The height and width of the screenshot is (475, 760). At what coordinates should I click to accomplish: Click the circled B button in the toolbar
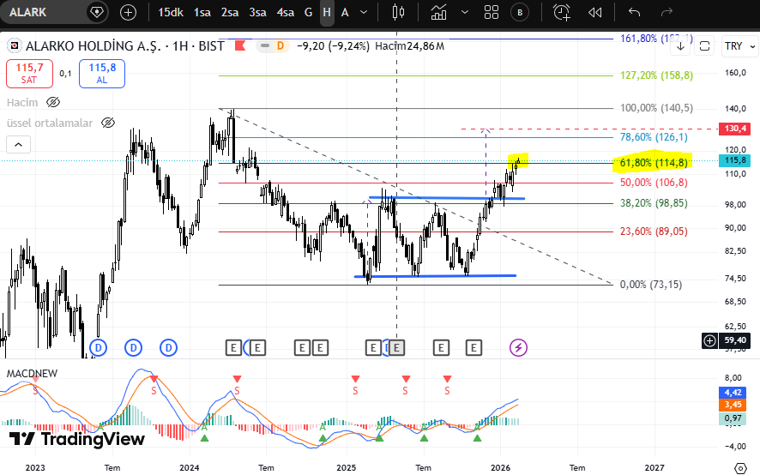coord(520,12)
